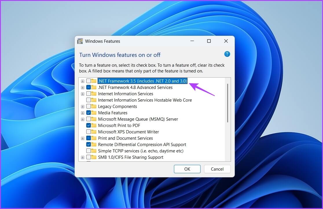The width and height of the screenshot is (323, 209).
Task: Minimize the Windows Features dialog
Action: point(192,41)
